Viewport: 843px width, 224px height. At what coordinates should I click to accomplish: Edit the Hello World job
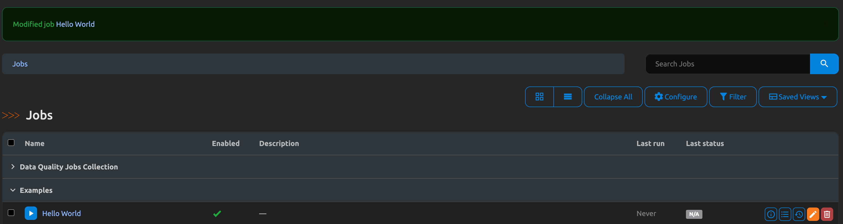pos(813,214)
